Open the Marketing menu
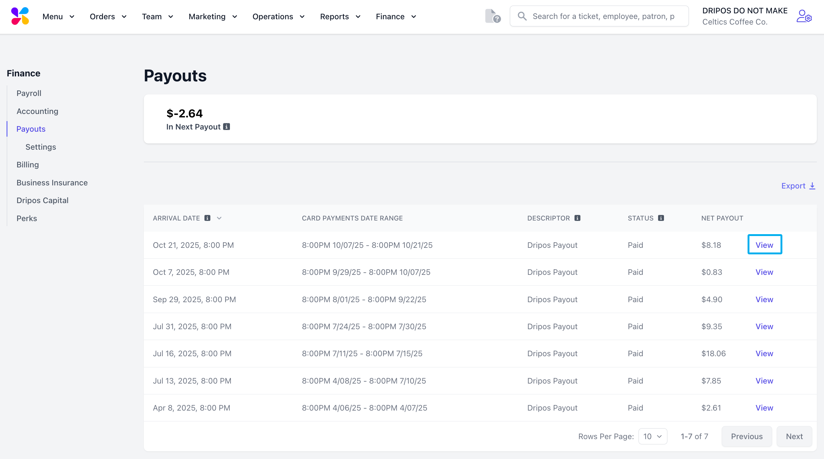This screenshot has width=824, height=459. point(213,16)
